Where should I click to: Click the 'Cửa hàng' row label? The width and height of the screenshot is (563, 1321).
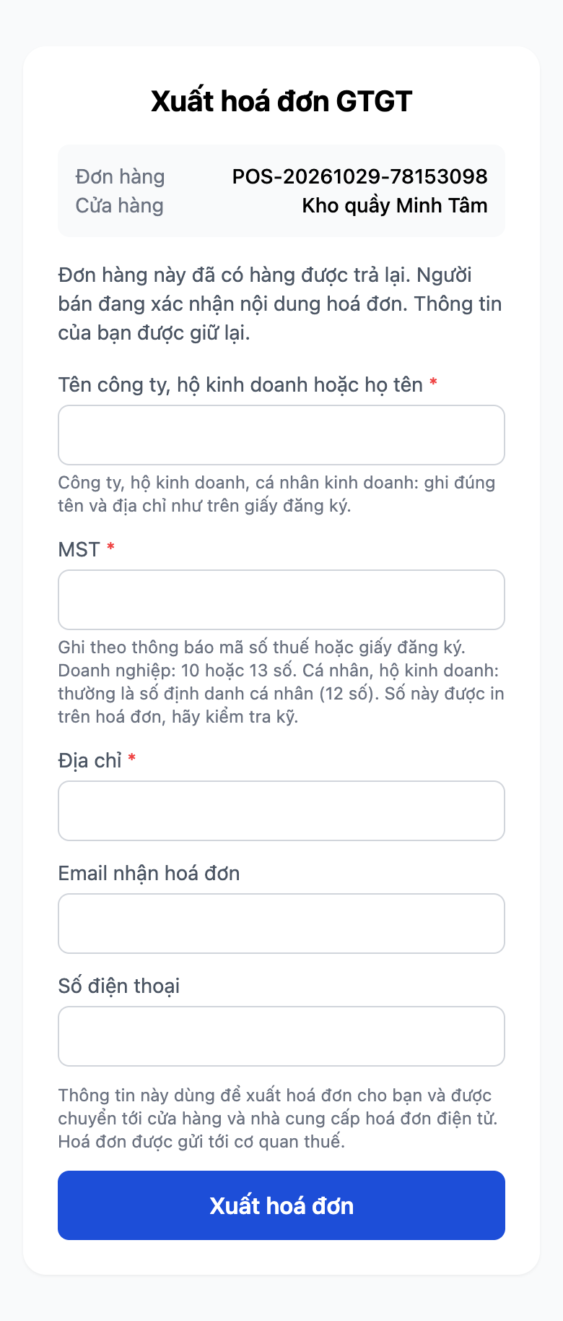pyautogui.click(x=120, y=205)
